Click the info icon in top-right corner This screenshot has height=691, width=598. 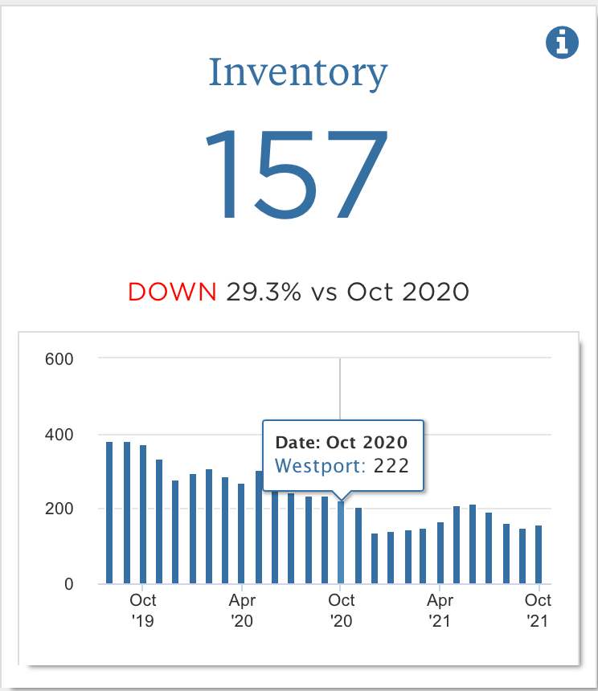click(562, 42)
